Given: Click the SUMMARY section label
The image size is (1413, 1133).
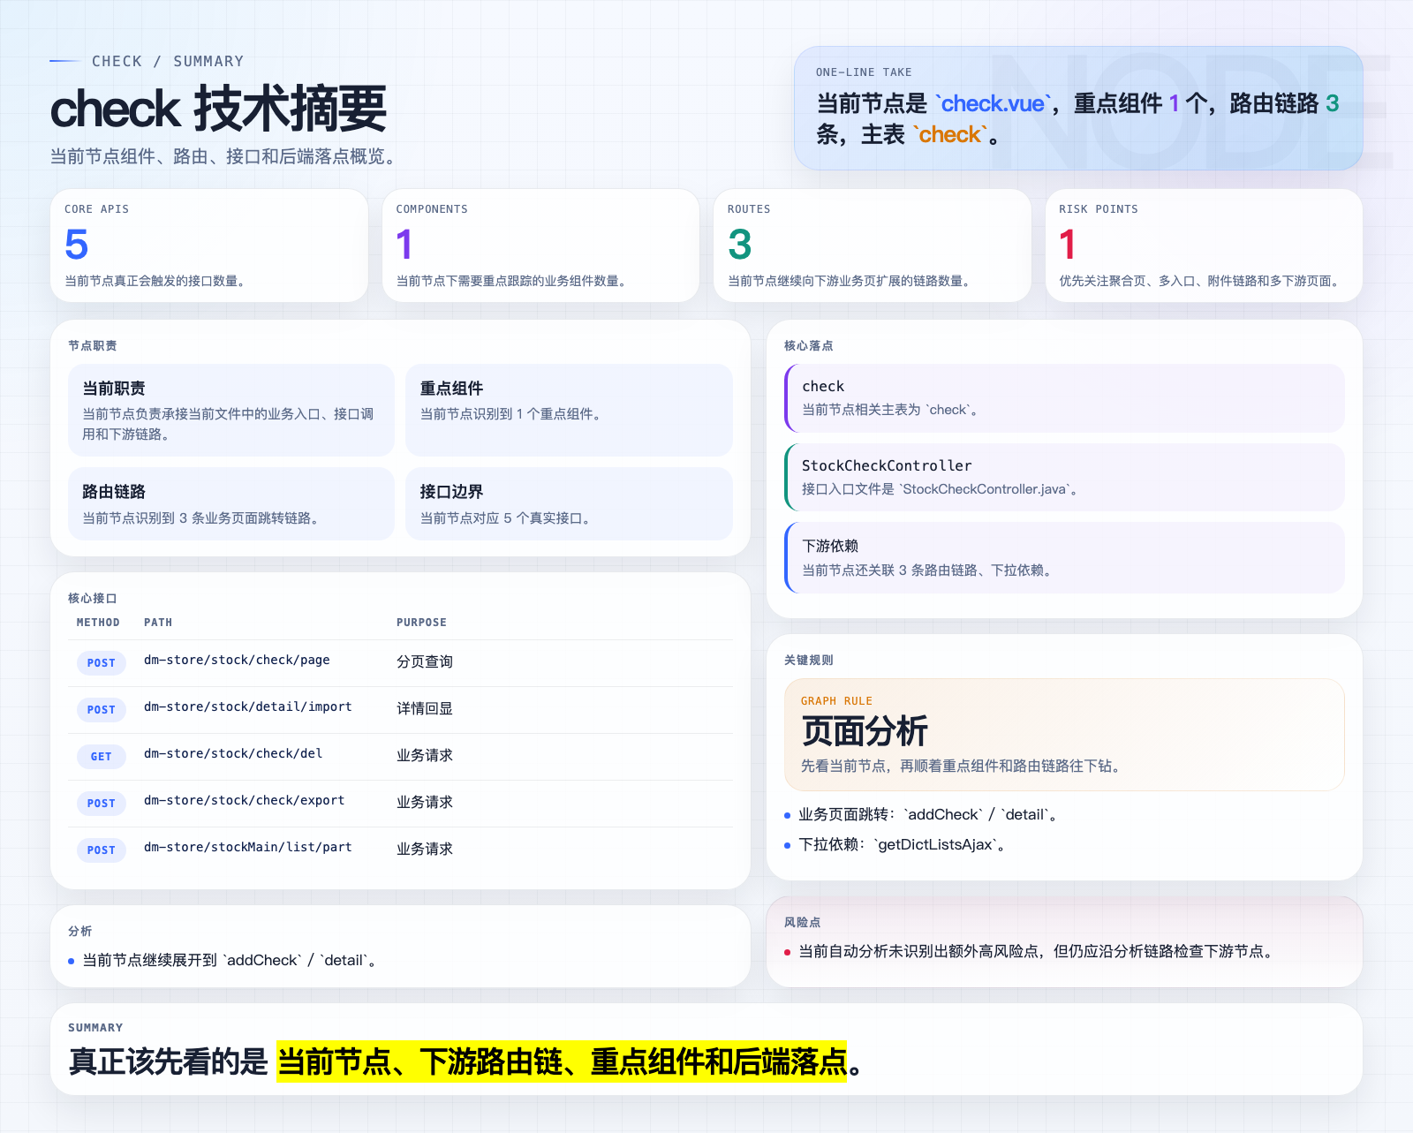Looking at the screenshot, I should coord(95,1028).
